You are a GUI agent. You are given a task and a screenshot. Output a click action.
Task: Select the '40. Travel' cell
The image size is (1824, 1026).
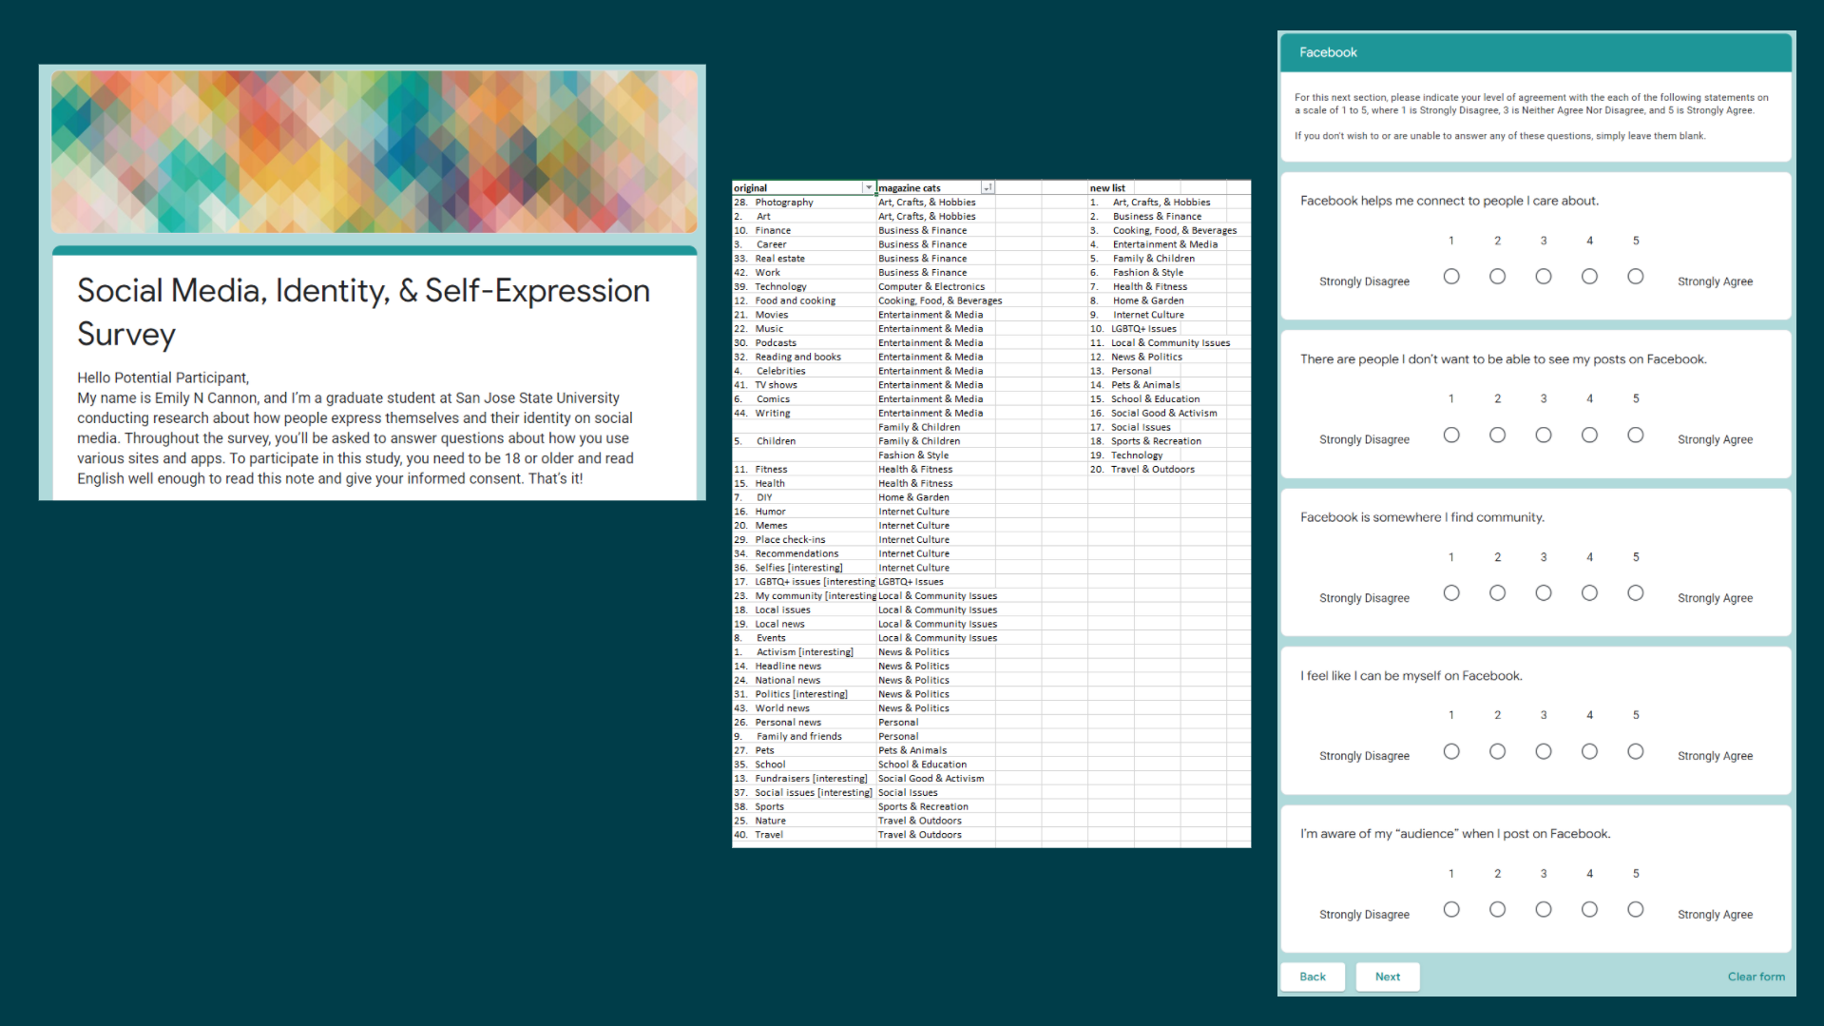coord(804,835)
